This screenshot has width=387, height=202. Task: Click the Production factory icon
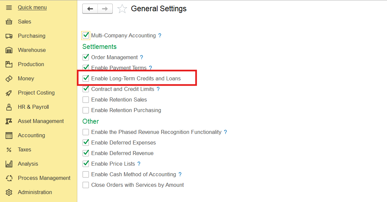click(9, 64)
